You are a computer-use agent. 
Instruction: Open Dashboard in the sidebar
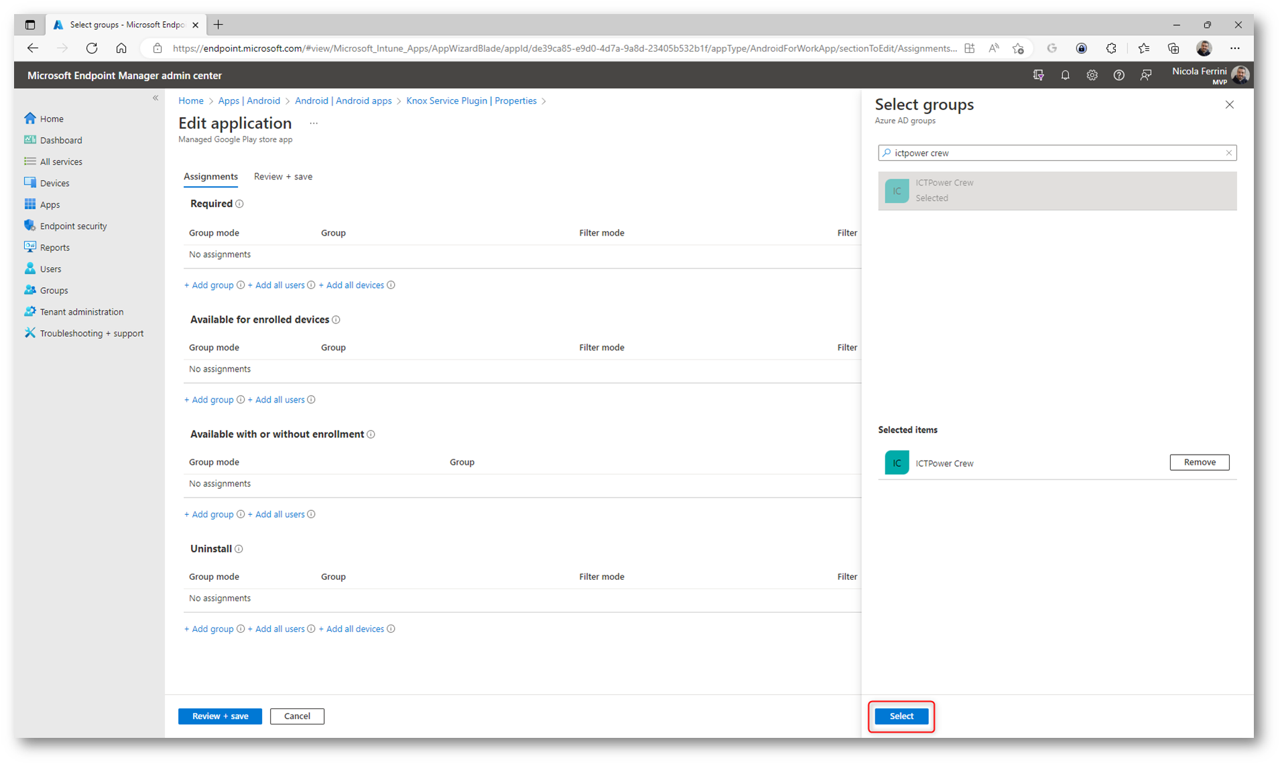coord(61,140)
